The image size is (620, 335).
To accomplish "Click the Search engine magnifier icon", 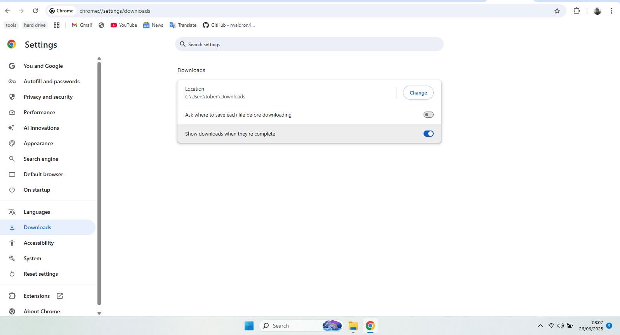I will coord(12,159).
